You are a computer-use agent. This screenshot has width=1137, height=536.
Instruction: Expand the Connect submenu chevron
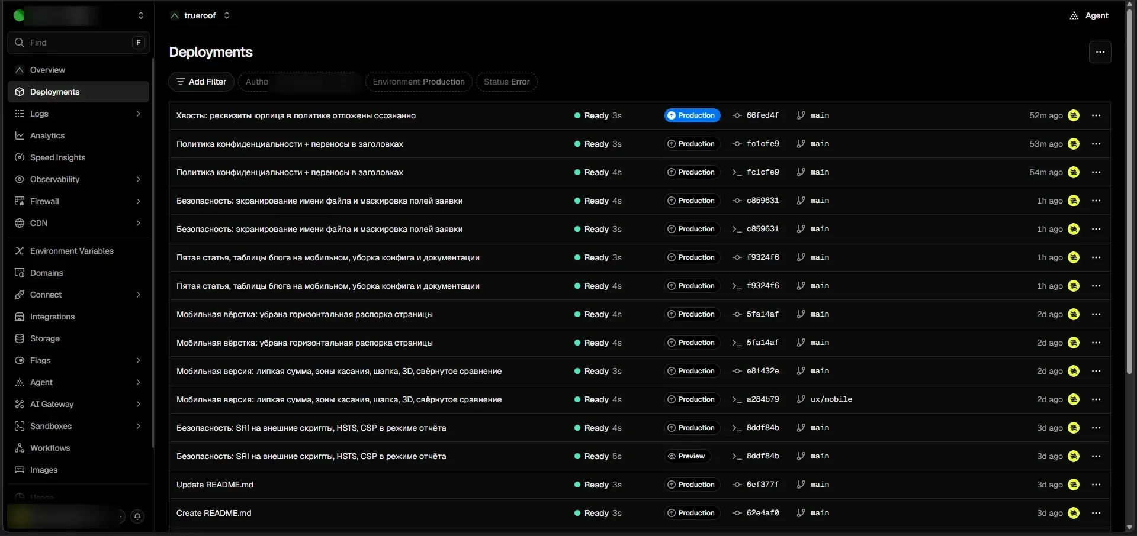139,295
